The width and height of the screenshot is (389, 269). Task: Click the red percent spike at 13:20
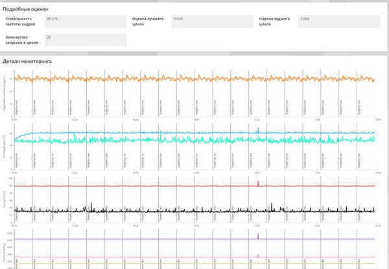tap(258, 183)
